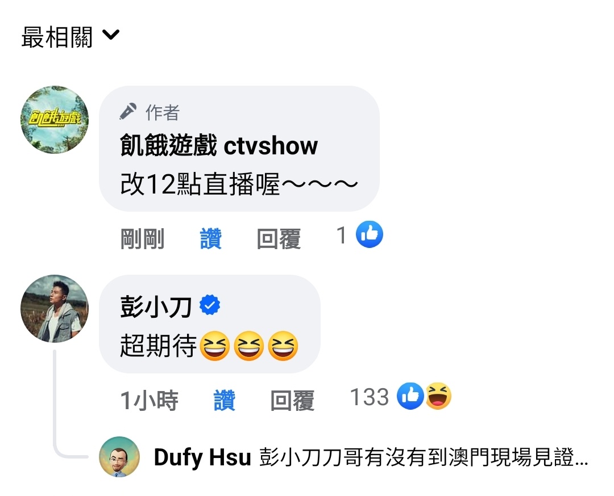Click the blue verified badge beside 彭小刀
The image size is (614, 496).
point(210,305)
